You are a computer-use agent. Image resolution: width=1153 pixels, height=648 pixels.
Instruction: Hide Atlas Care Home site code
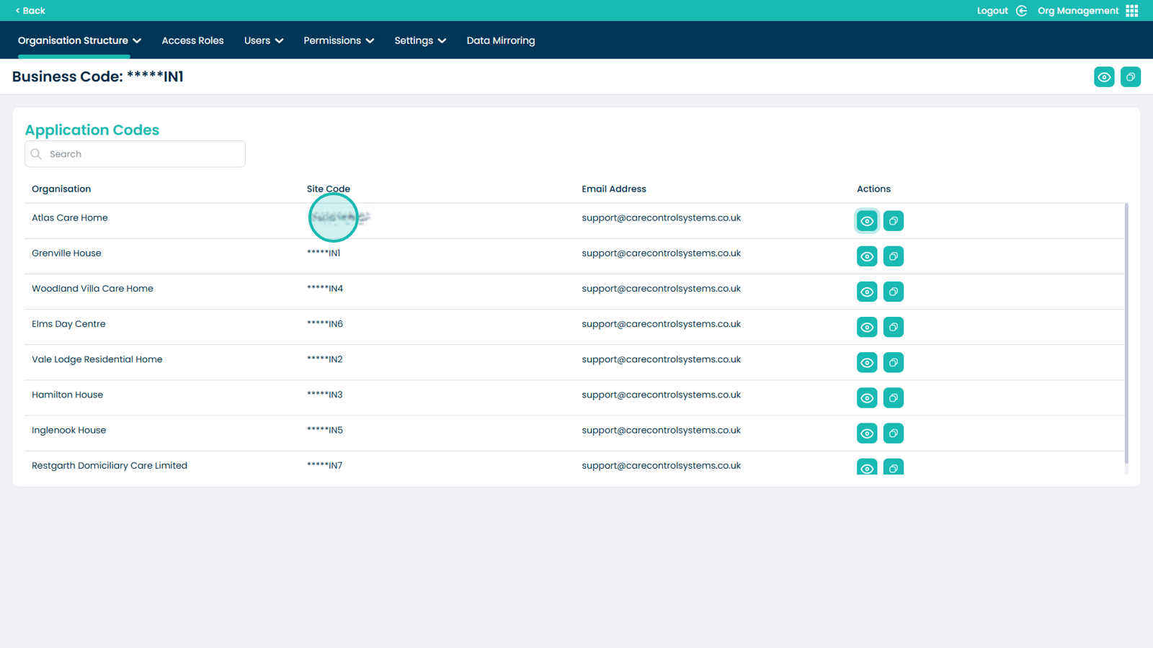[867, 221]
